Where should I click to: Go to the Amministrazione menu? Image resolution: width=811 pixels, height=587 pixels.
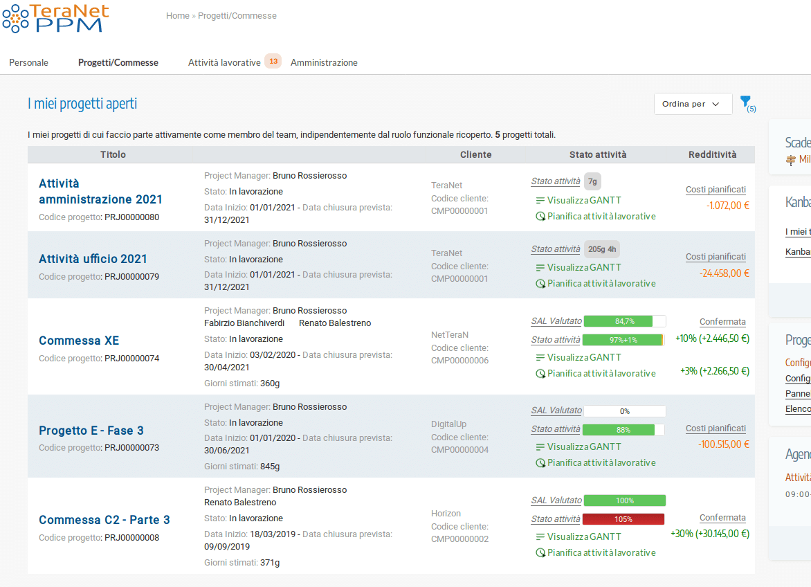click(x=324, y=62)
